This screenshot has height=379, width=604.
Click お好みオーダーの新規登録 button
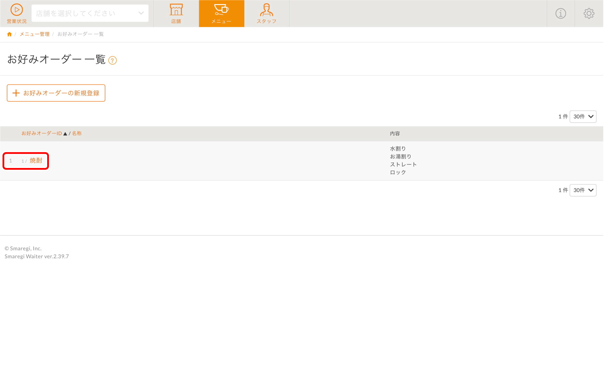[x=56, y=93]
